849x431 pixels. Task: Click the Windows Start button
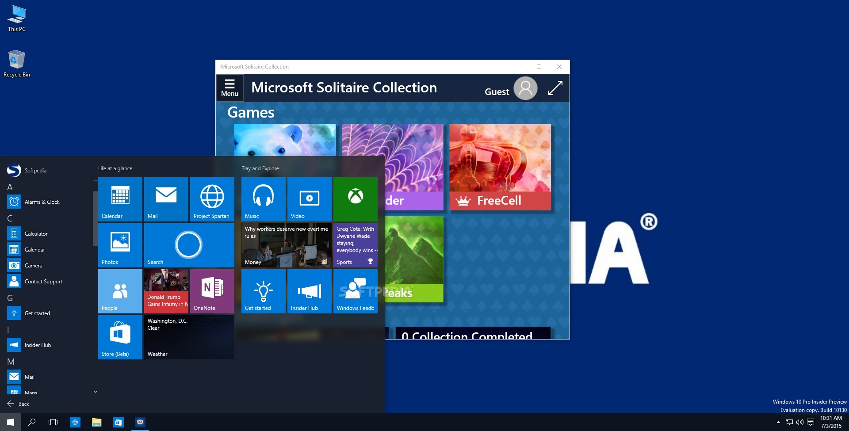(x=11, y=422)
